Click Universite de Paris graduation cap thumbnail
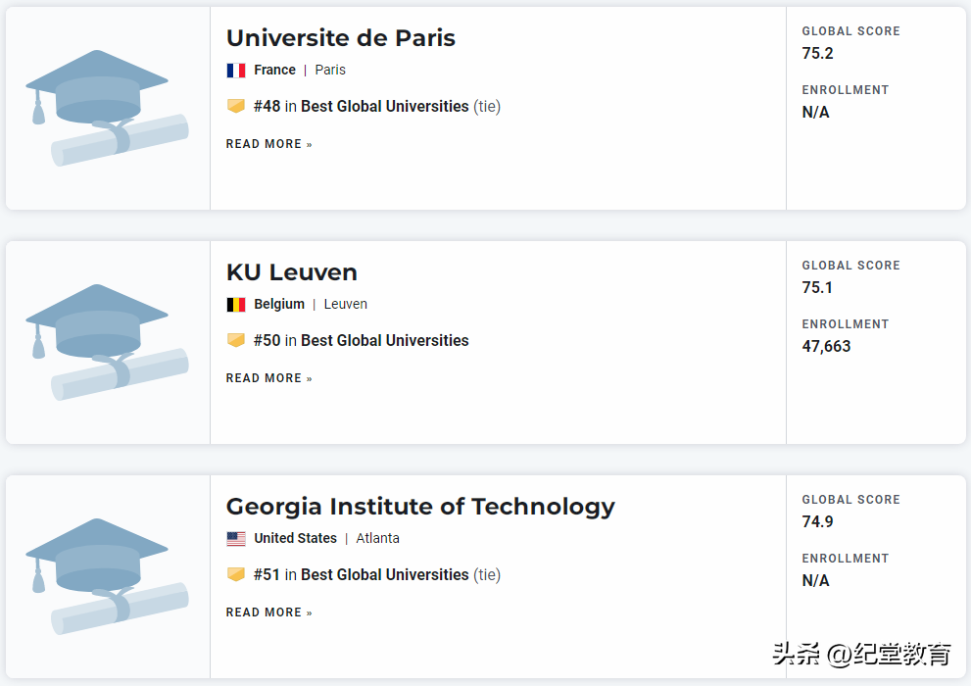Image resolution: width=971 pixels, height=686 pixels. point(107,108)
